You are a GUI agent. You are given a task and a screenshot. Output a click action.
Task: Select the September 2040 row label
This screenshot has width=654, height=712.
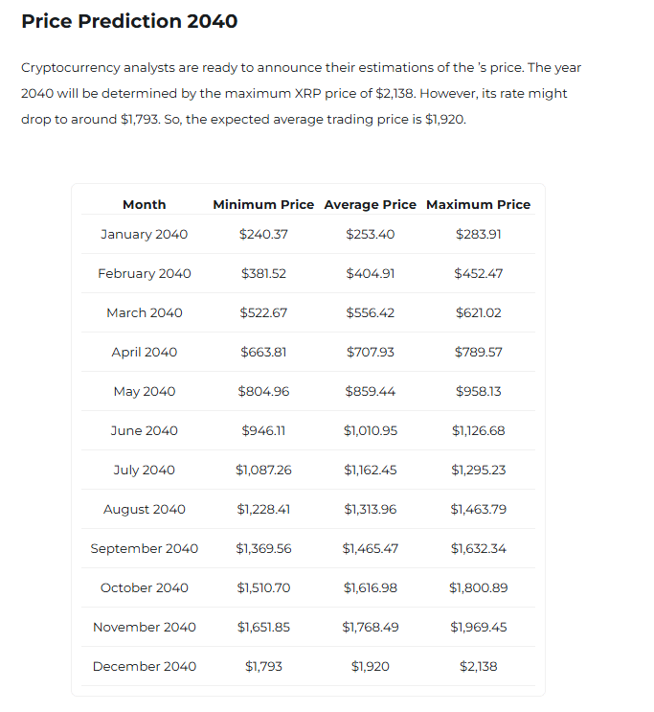click(144, 548)
